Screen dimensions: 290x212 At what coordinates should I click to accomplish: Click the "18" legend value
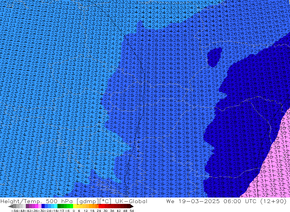coord(92,211)
